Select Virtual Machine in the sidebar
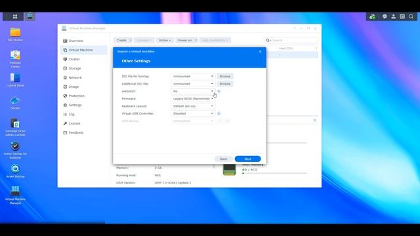This screenshot has height=236, width=420. 84,50
